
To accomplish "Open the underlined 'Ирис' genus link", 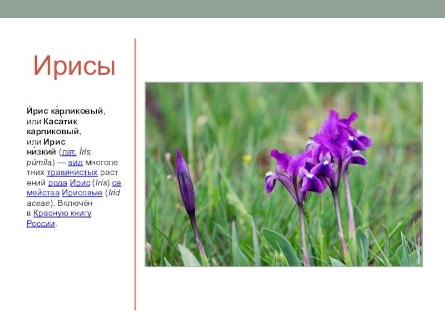I will click(x=80, y=183).
